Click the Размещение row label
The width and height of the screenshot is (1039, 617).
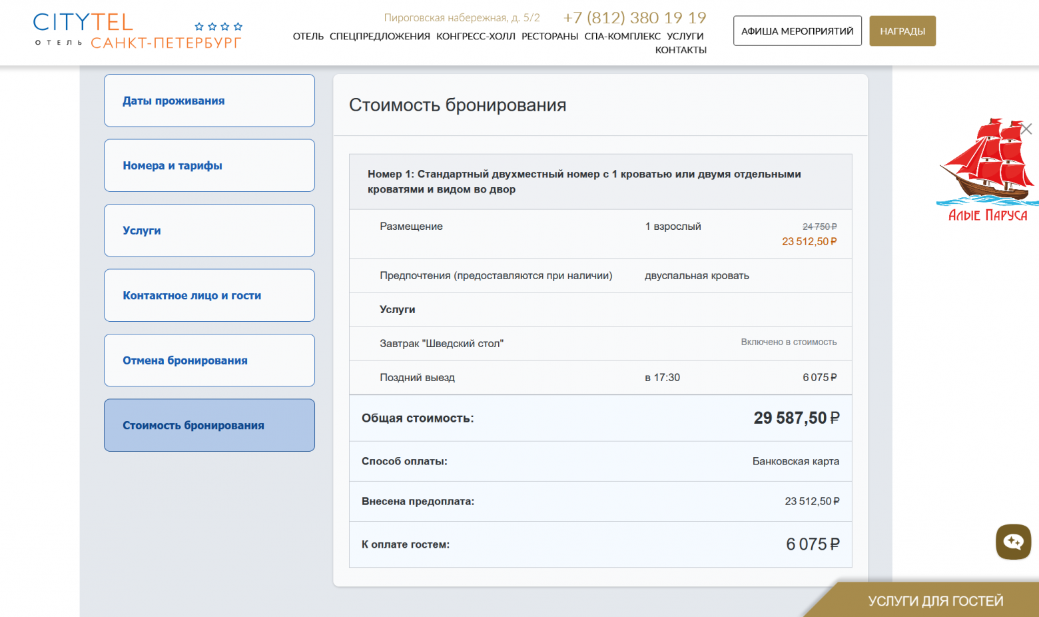411,227
